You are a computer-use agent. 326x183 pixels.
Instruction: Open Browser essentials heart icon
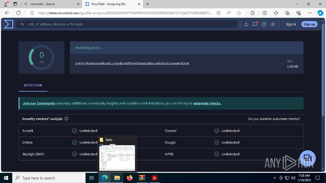tap(298, 13)
